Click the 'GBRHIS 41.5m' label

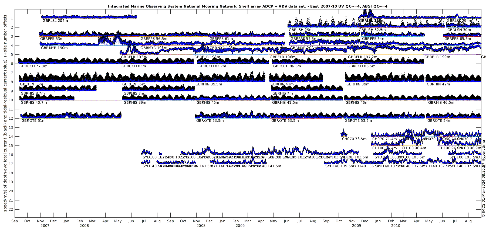(285, 103)
